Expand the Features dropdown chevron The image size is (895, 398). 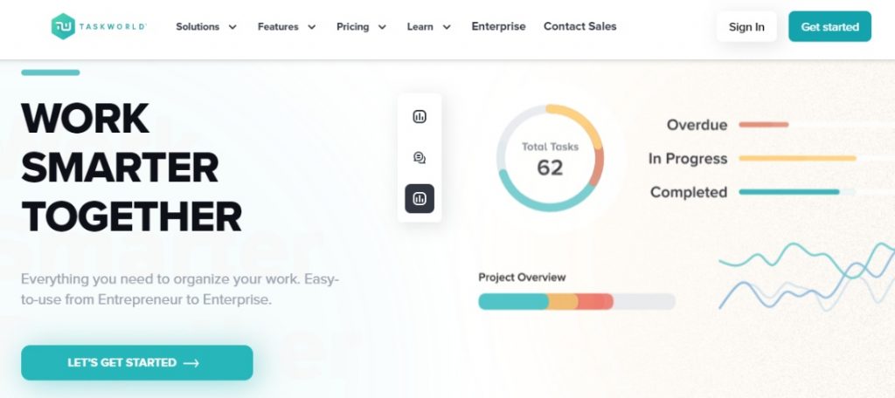pyautogui.click(x=312, y=27)
